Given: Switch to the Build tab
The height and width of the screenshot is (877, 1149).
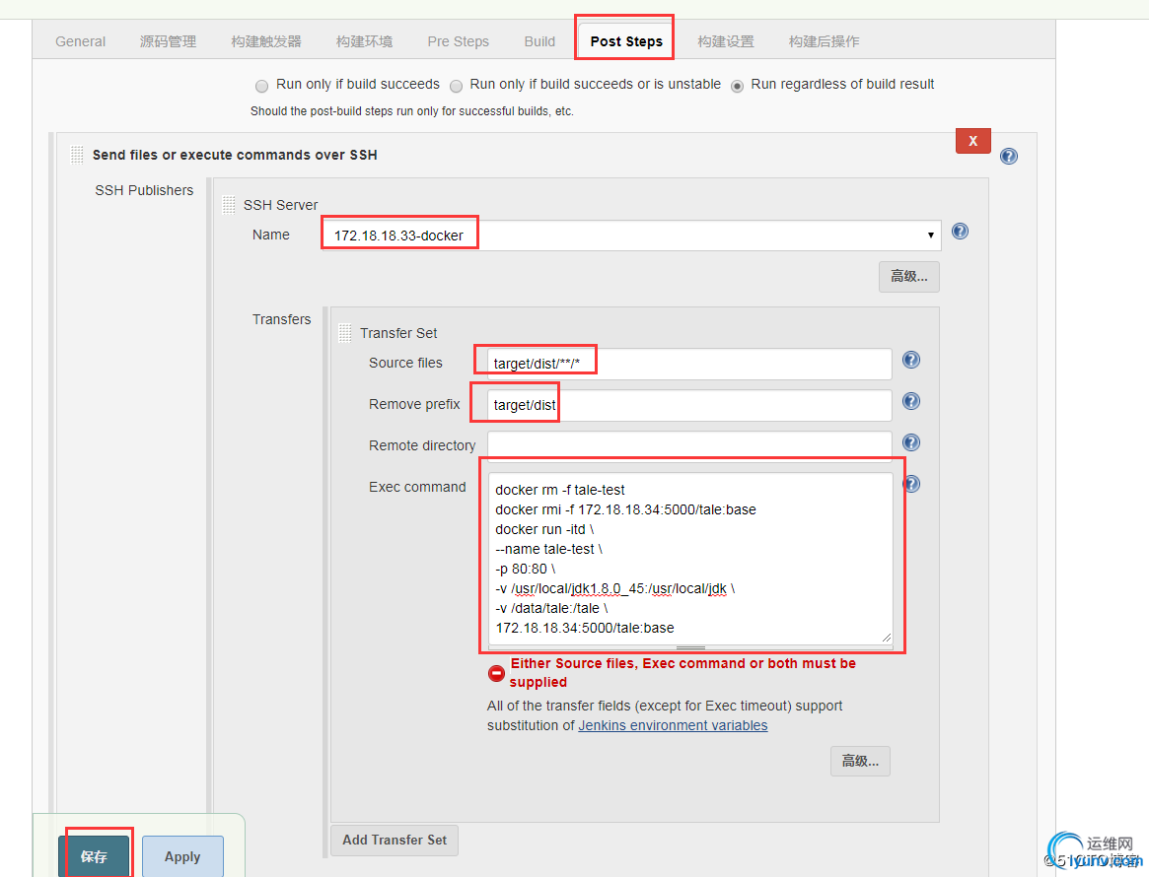Looking at the screenshot, I should (x=539, y=41).
